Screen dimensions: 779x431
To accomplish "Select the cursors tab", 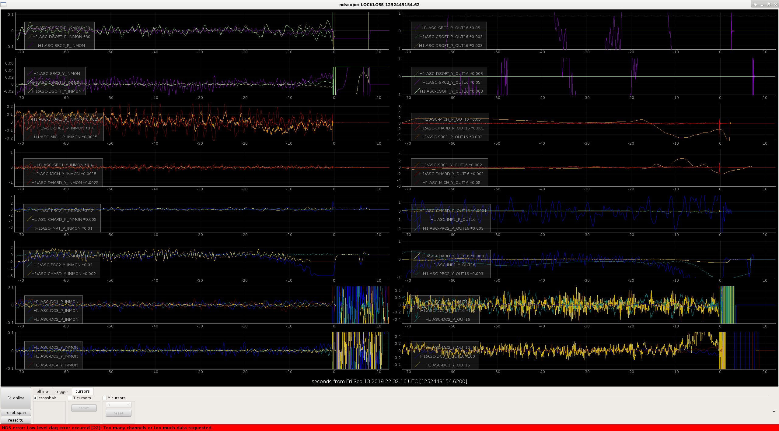I will (82, 391).
